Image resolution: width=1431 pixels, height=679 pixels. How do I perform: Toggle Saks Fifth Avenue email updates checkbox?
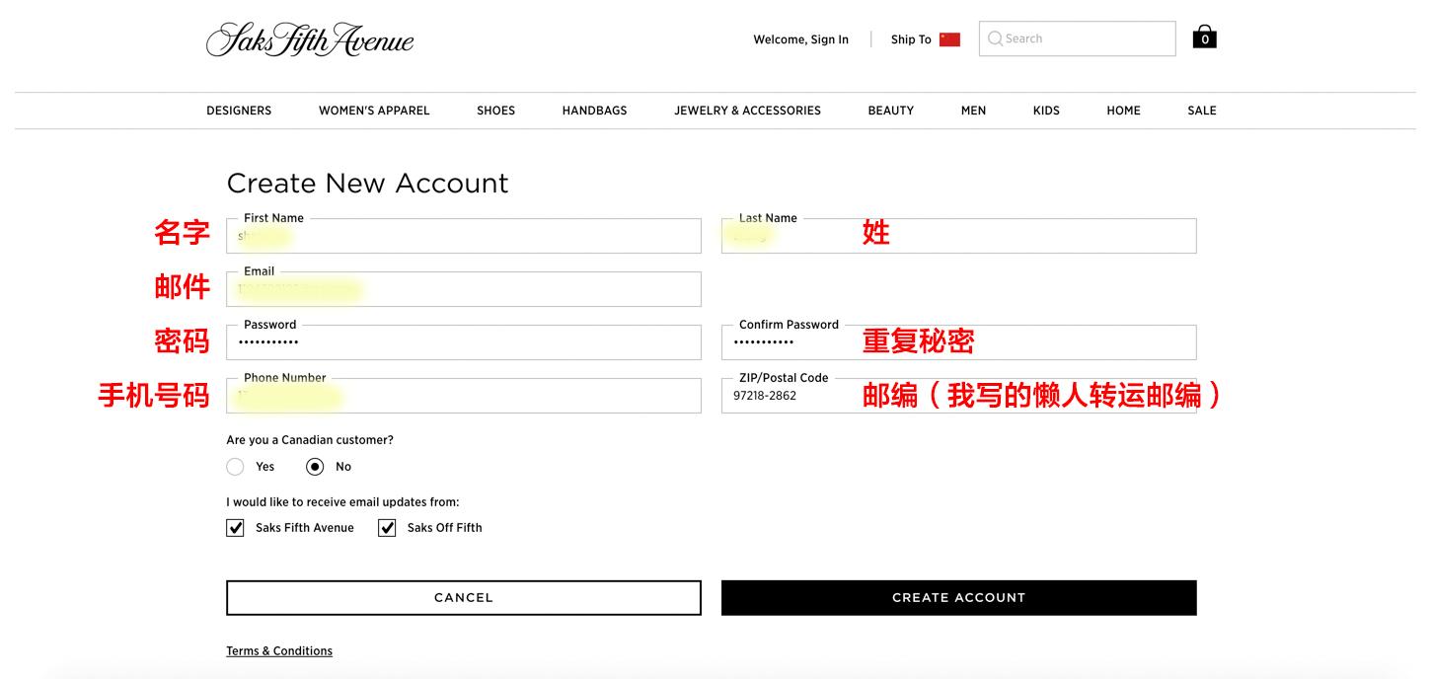(x=235, y=528)
